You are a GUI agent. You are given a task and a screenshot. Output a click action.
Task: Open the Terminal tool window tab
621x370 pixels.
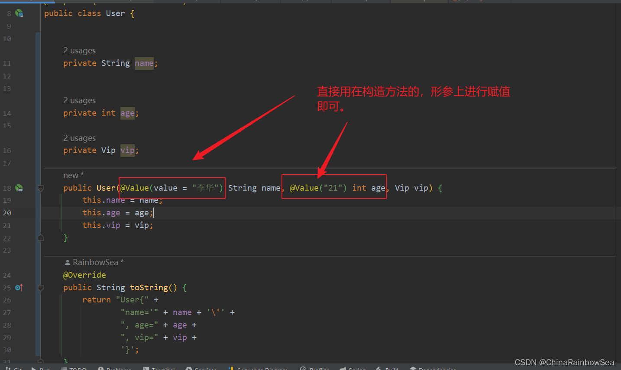click(159, 368)
